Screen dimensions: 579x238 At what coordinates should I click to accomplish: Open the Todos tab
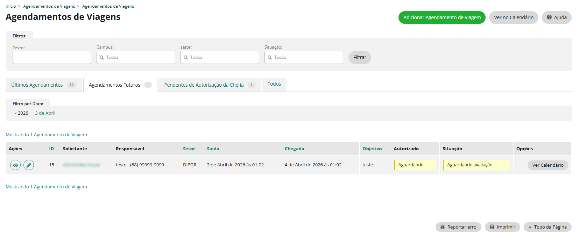tap(274, 84)
